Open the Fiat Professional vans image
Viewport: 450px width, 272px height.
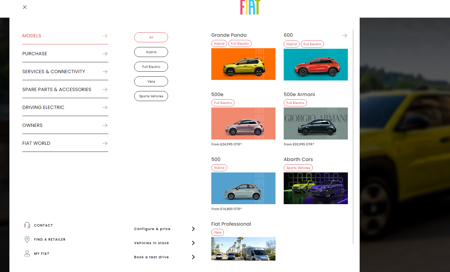pyautogui.click(x=243, y=249)
